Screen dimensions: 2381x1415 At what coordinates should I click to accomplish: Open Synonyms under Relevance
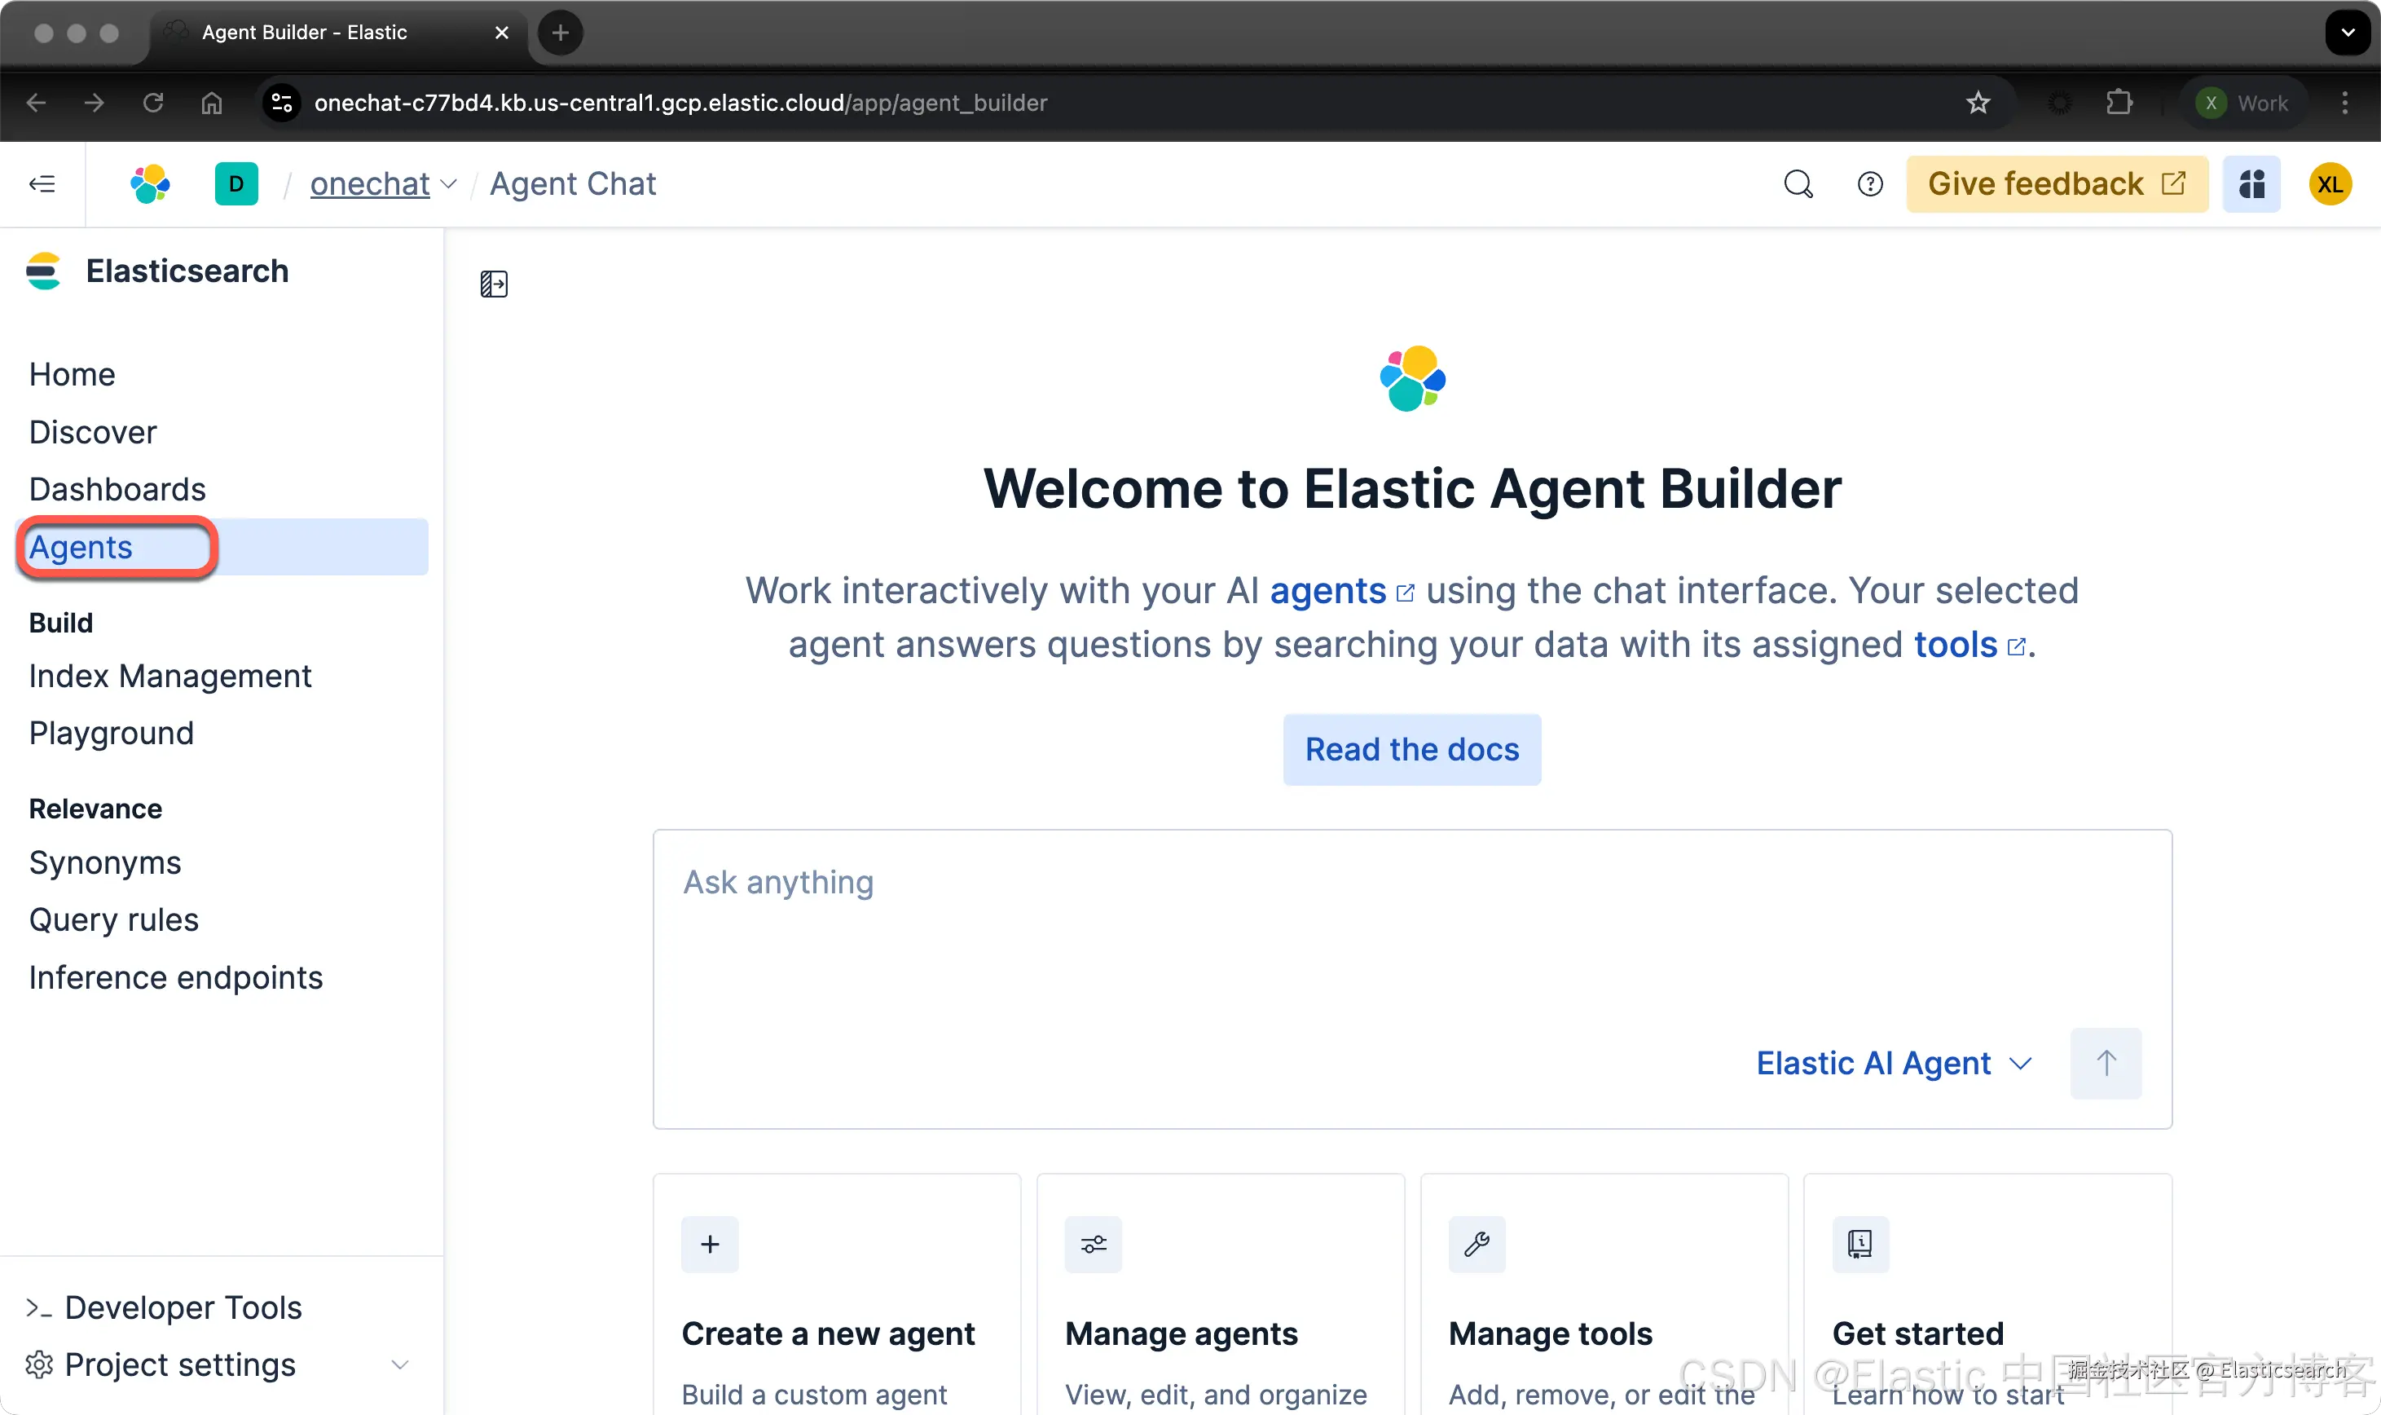click(x=105, y=863)
